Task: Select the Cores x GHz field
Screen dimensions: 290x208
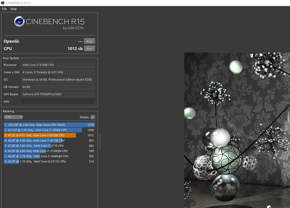Action: coord(58,72)
